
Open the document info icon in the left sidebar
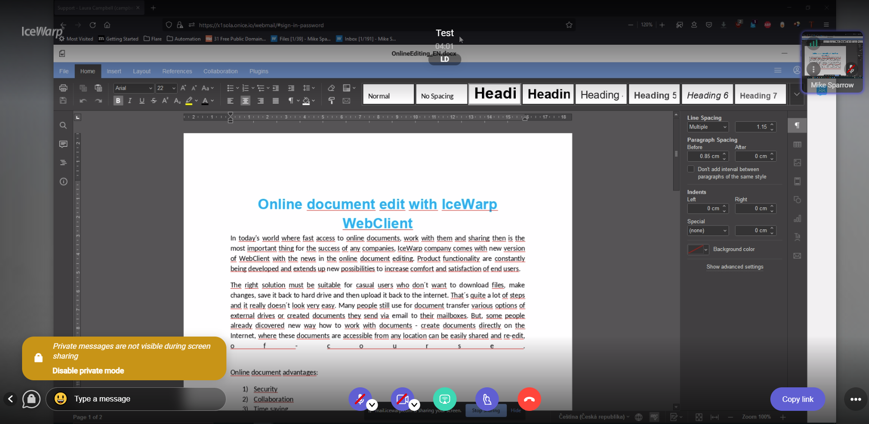(x=63, y=181)
